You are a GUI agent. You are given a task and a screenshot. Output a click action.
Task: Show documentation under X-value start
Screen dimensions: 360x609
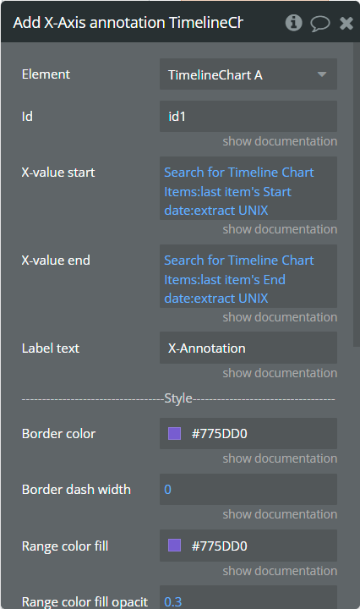point(280,229)
